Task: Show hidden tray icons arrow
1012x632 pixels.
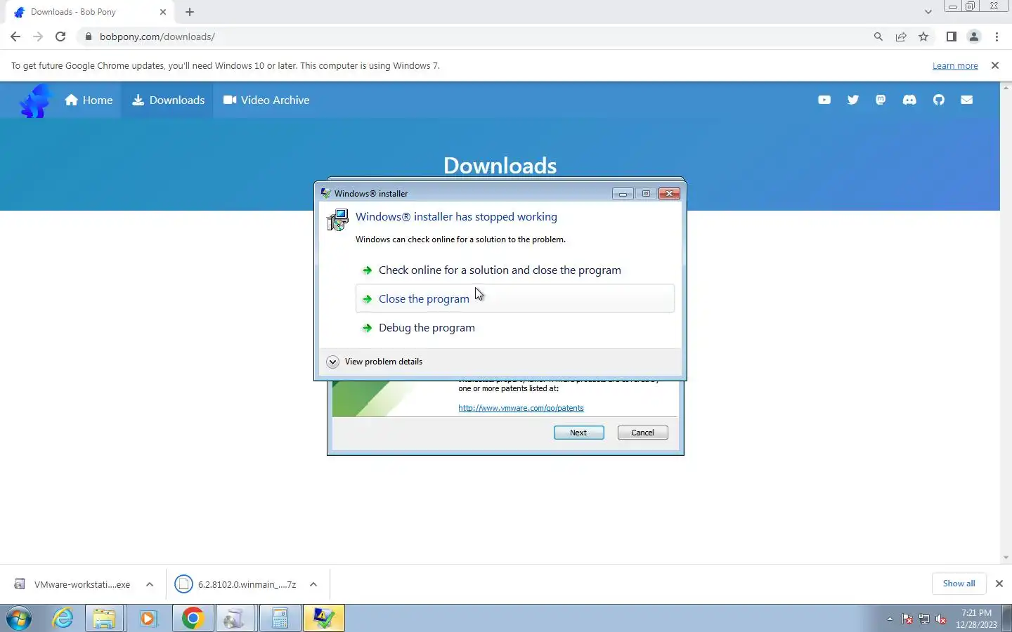Action: [x=890, y=619]
